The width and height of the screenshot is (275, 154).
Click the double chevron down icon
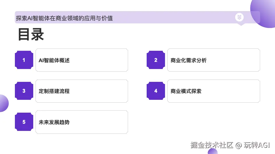(x=239, y=17)
